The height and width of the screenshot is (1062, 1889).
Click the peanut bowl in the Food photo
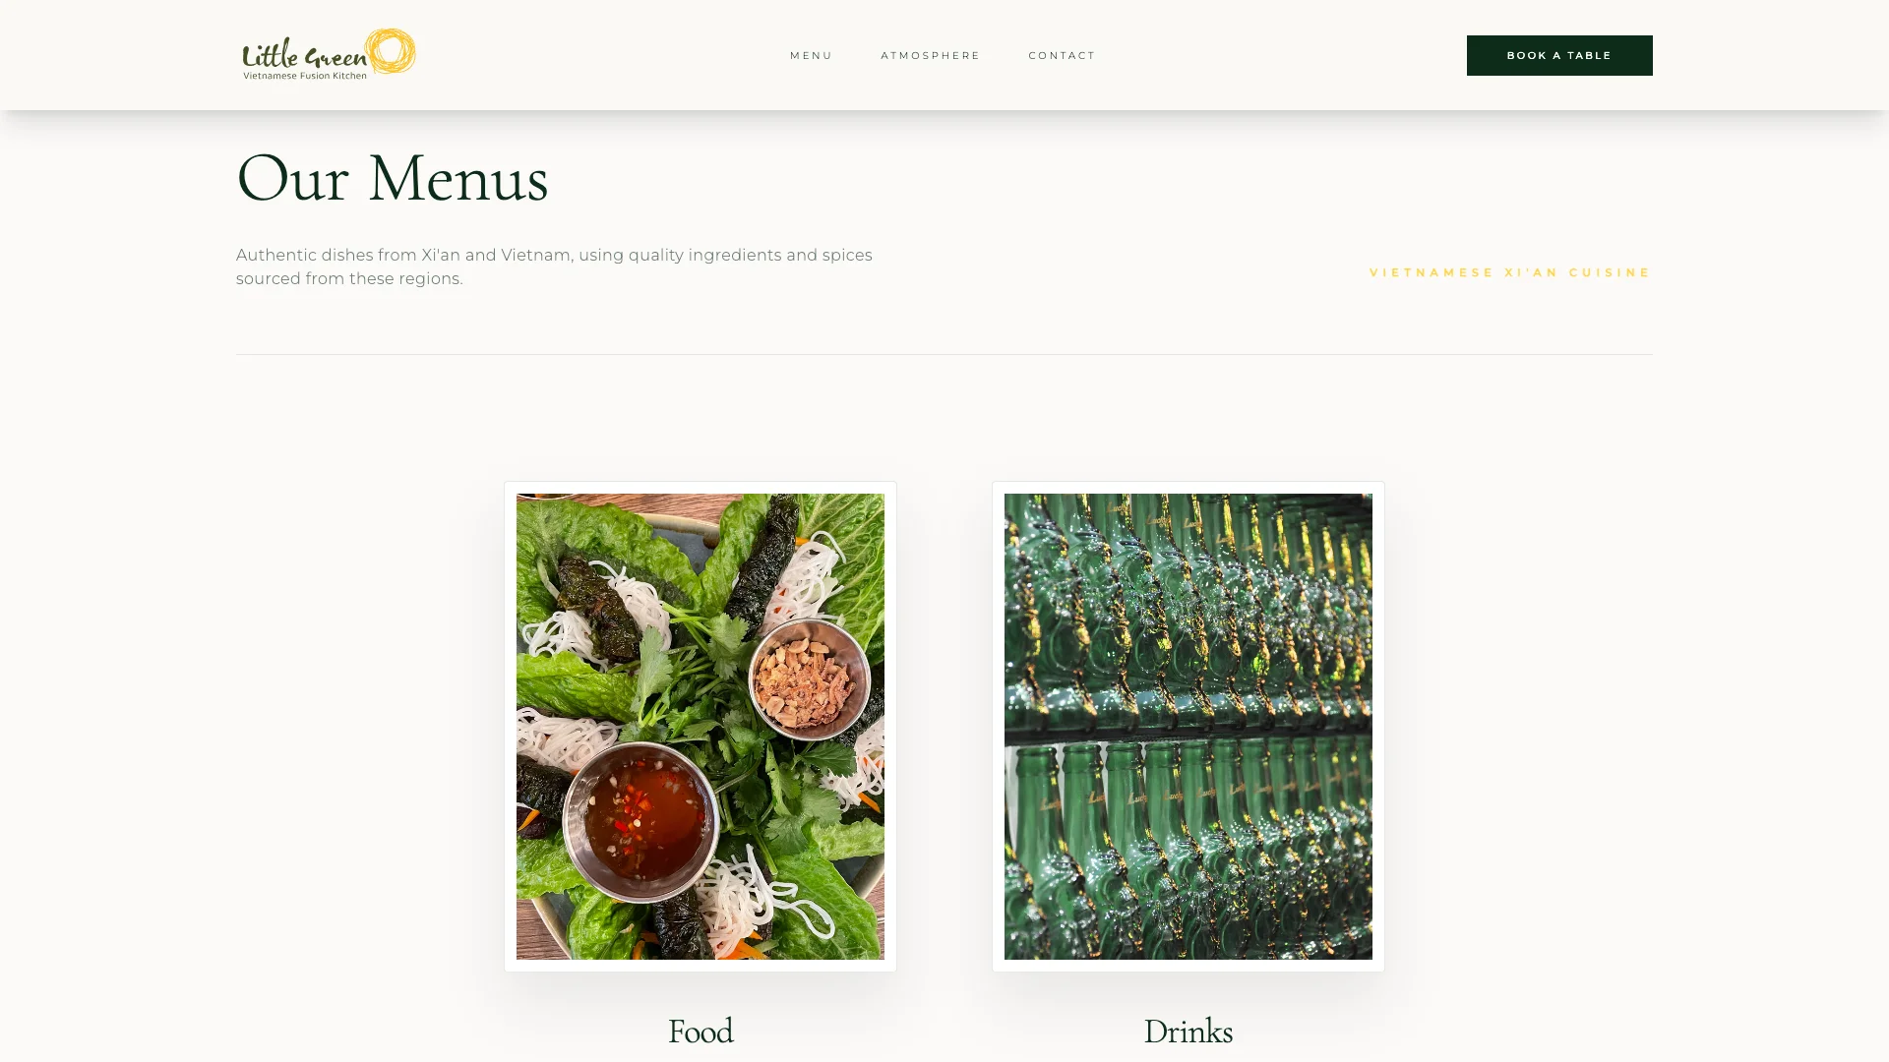[810, 679]
